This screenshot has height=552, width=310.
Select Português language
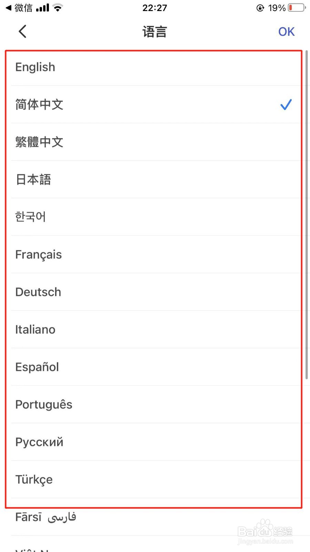[155, 404]
